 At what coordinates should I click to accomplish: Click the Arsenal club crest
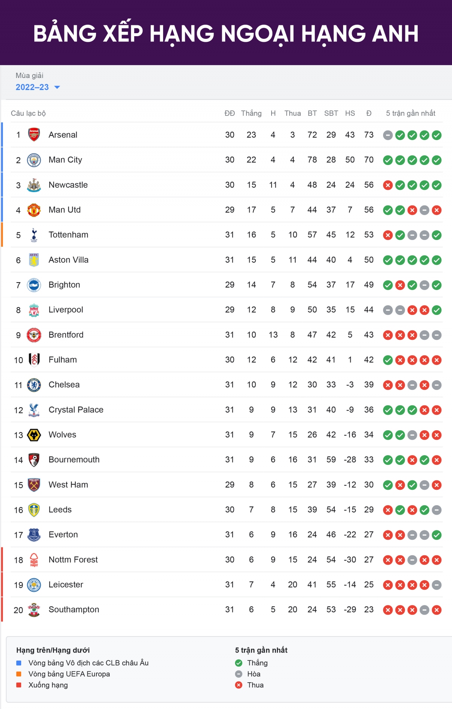(x=34, y=135)
